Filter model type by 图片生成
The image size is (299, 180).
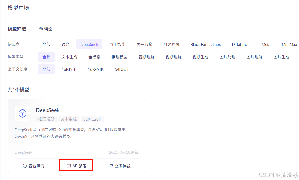282,57
